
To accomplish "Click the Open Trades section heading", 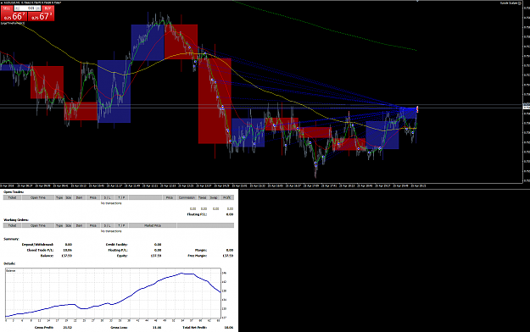I will click(14, 192).
